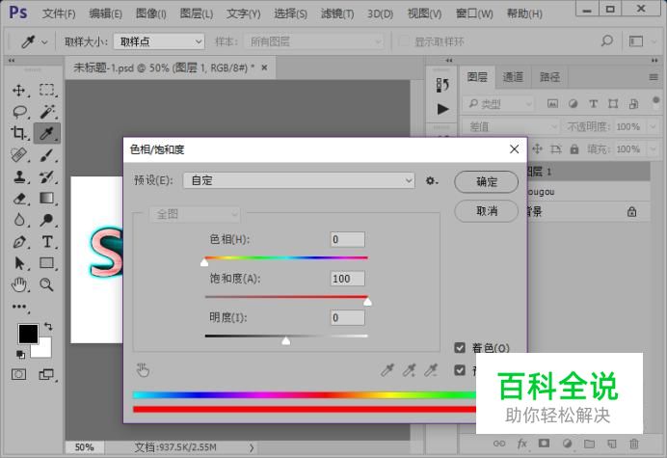Image resolution: width=667 pixels, height=458 pixels.
Task: Select the Dodge tool
Action: click(x=47, y=220)
